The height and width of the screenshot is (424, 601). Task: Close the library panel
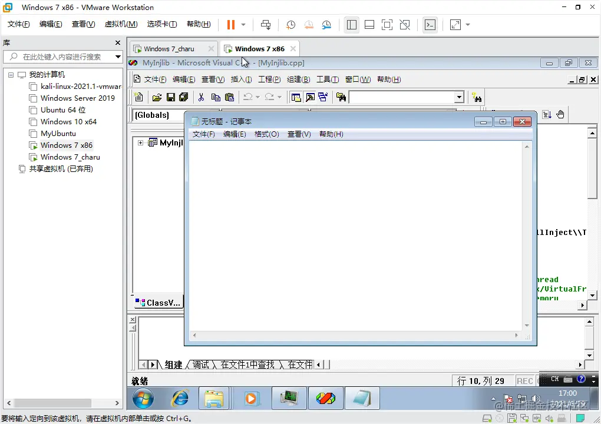(x=118, y=42)
